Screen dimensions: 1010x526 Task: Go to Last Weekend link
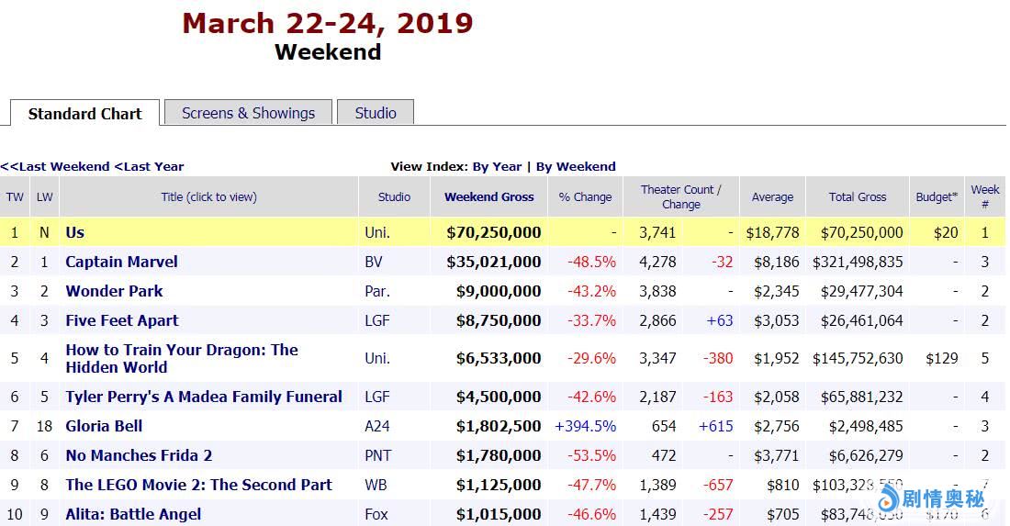pyautogui.click(x=55, y=166)
